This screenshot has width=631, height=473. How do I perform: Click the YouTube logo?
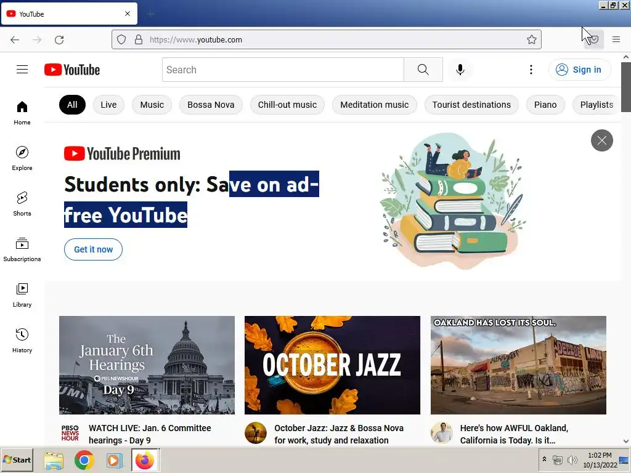point(72,70)
